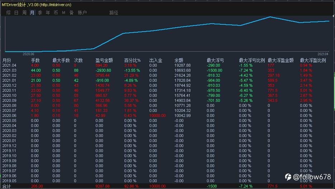Click the 余额 column header
Image resolution: width=335 pixels, height=189 pixels.
click(x=179, y=60)
